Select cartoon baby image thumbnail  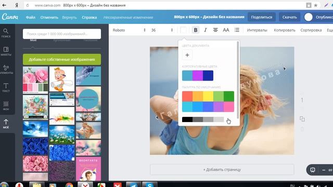click(62, 79)
